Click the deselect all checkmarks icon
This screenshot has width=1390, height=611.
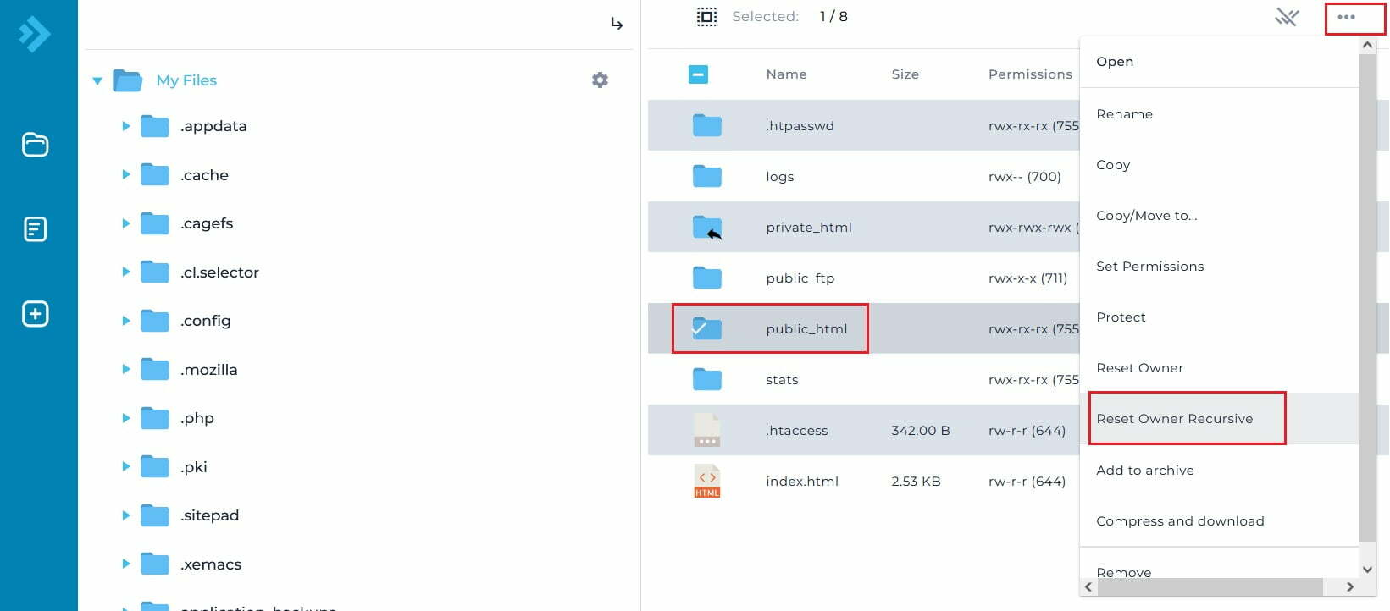pyautogui.click(x=1287, y=17)
